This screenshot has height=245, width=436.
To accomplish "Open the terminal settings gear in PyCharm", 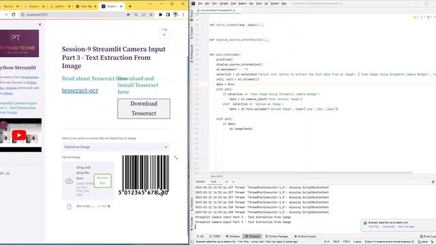I will [433, 182].
